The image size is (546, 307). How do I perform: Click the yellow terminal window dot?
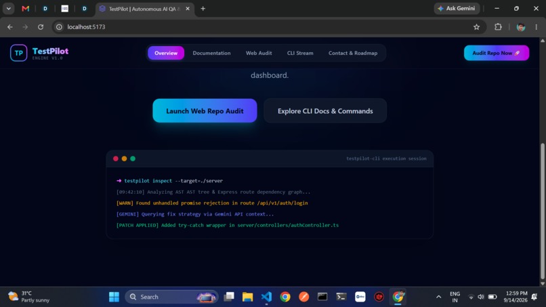pyautogui.click(x=125, y=159)
